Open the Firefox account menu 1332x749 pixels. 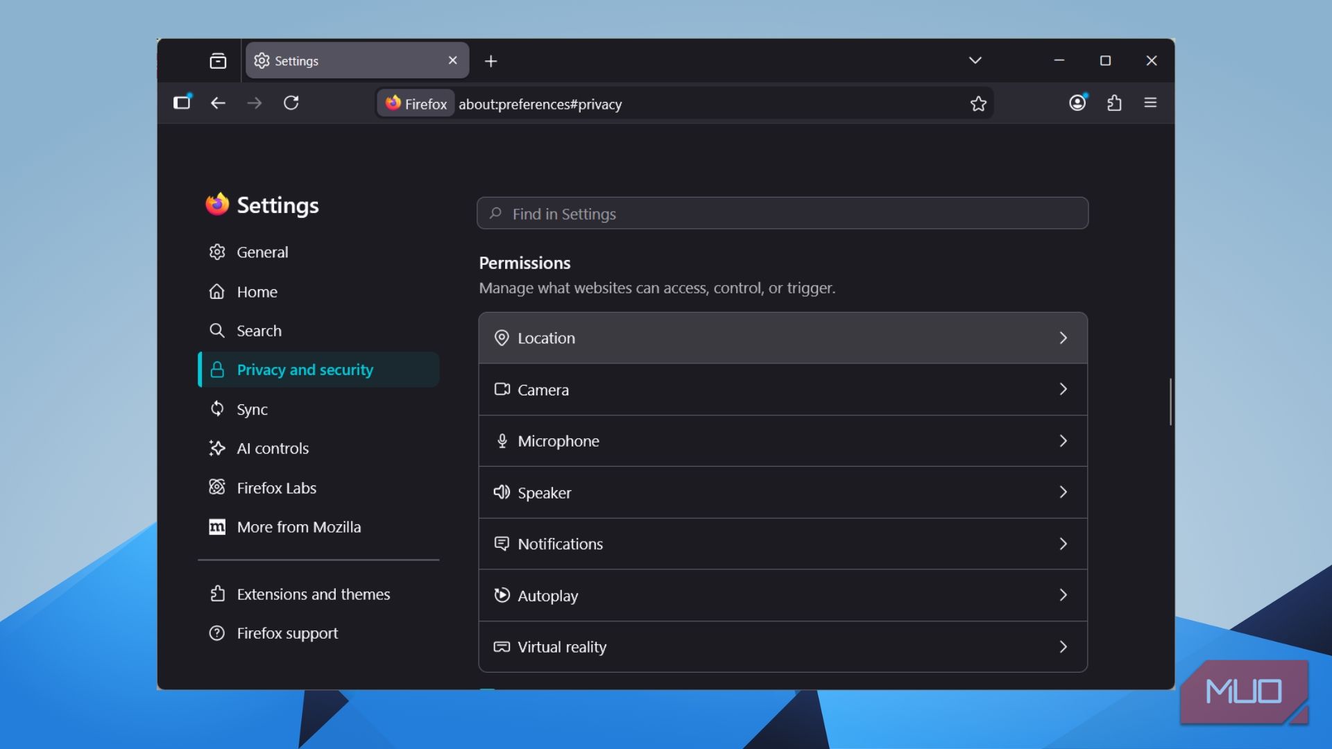point(1077,103)
